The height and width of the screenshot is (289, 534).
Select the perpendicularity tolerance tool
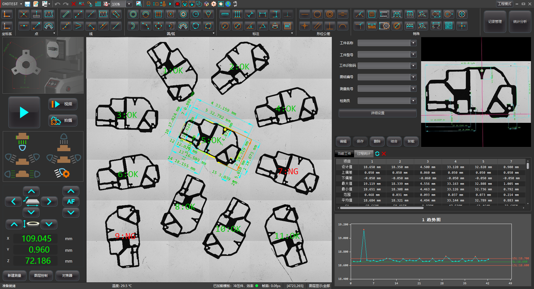click(x=330, y=26)
